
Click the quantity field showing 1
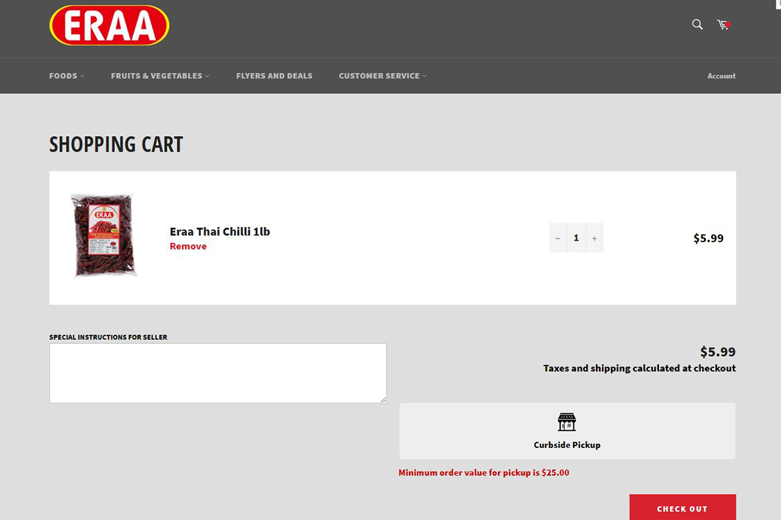[x=576, y=238]
